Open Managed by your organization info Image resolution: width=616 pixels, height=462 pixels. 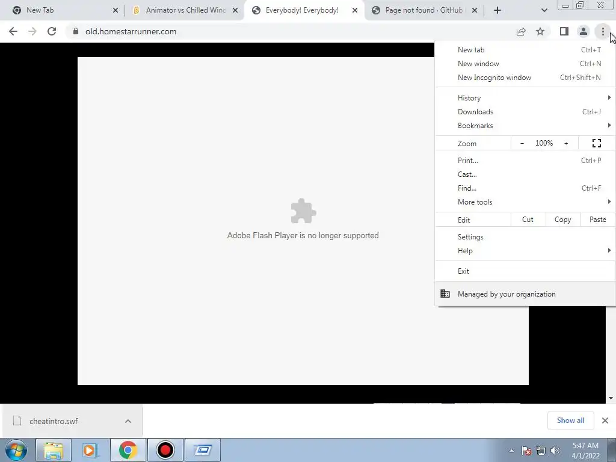pos(525,294)
